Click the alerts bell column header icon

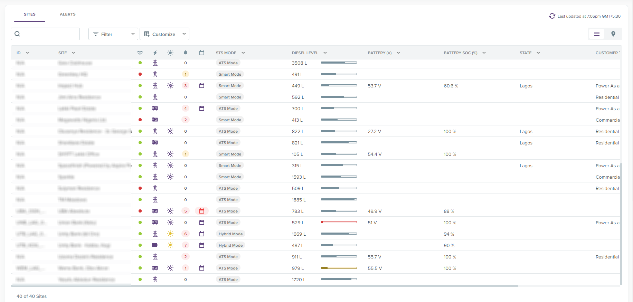[x=186, y=53]
